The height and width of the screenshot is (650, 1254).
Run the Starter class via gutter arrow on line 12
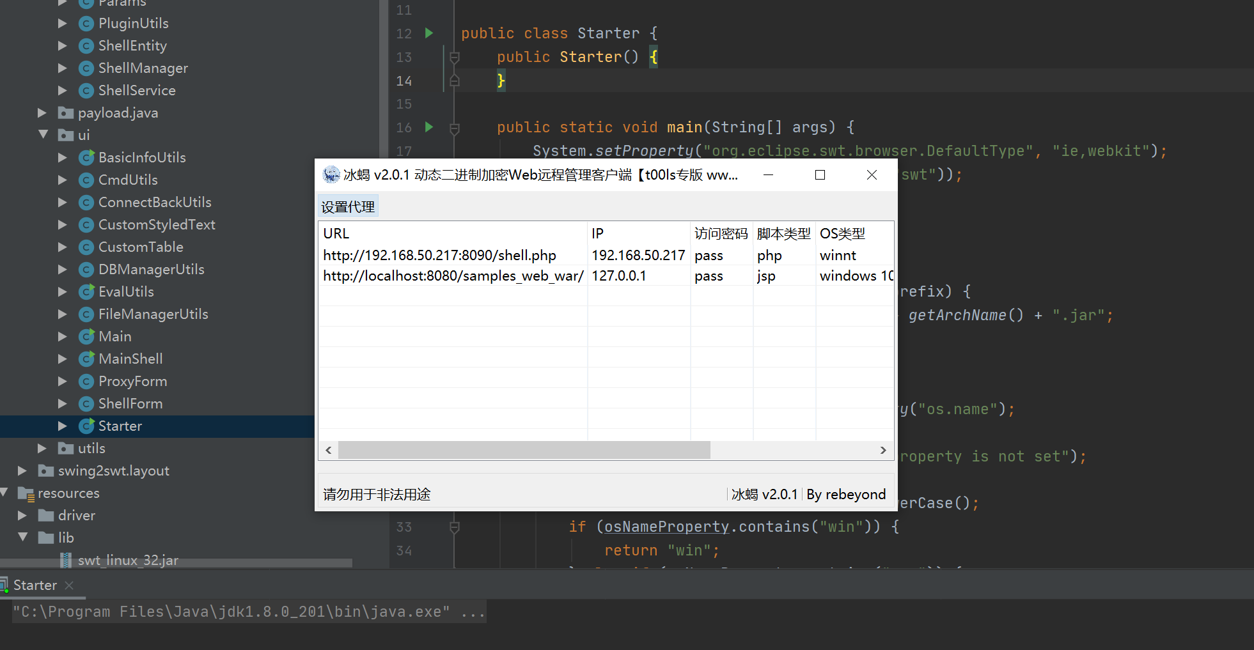(429, 33)
